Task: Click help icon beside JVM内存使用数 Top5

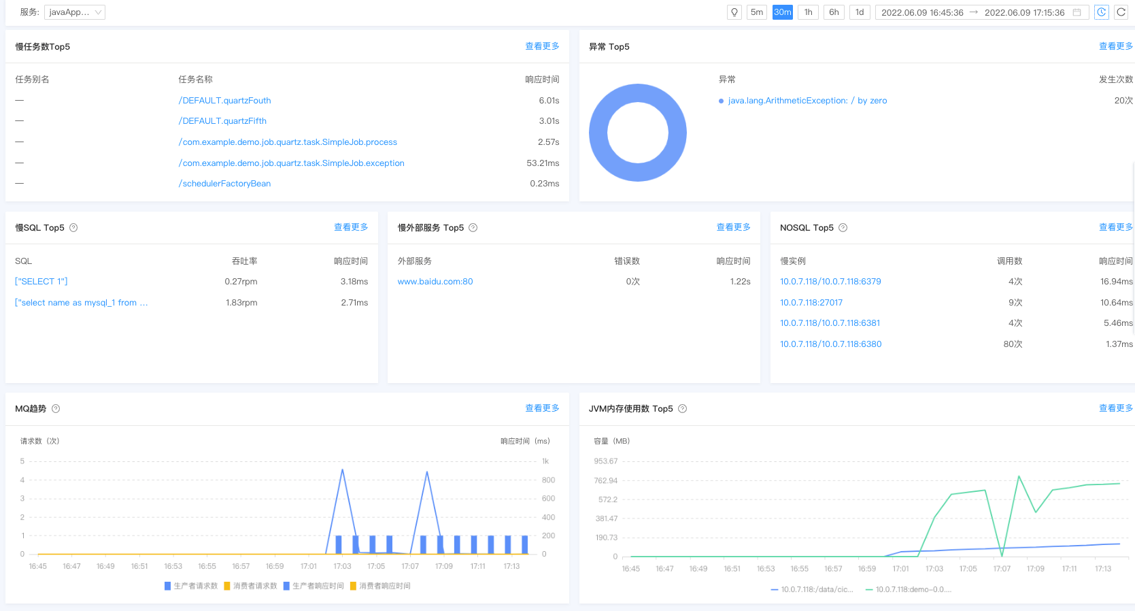Action: coord(683,409)
